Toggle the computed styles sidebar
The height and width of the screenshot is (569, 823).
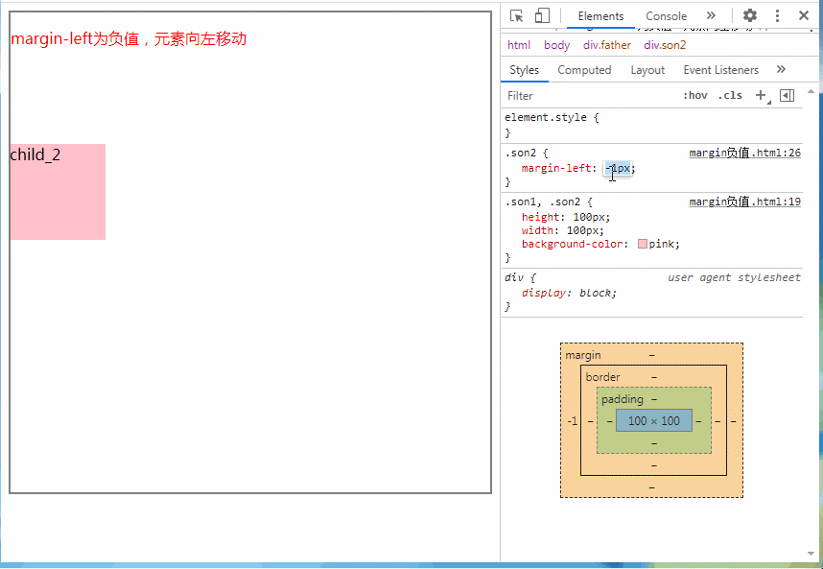[787, 95]
